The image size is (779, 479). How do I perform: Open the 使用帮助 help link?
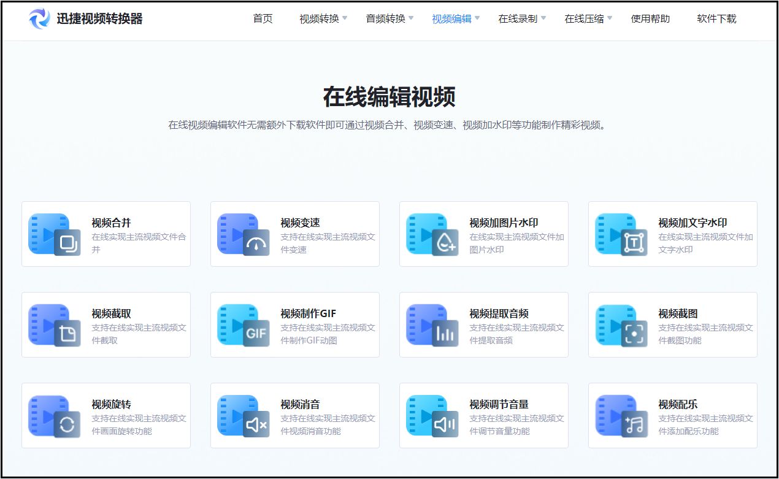[651, 18]
